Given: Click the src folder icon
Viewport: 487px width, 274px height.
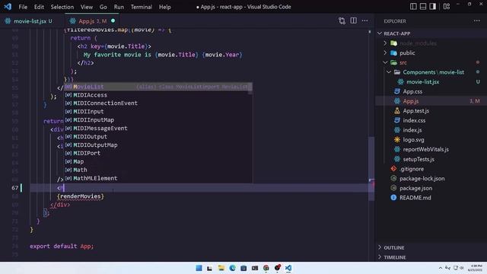Looking at the screenshot, I should [393, 62].
